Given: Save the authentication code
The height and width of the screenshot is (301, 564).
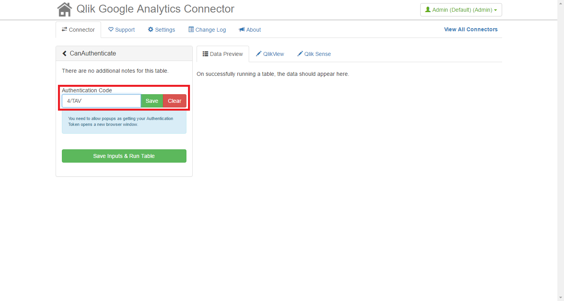Looking at the screenshot, I should (152, 101).
